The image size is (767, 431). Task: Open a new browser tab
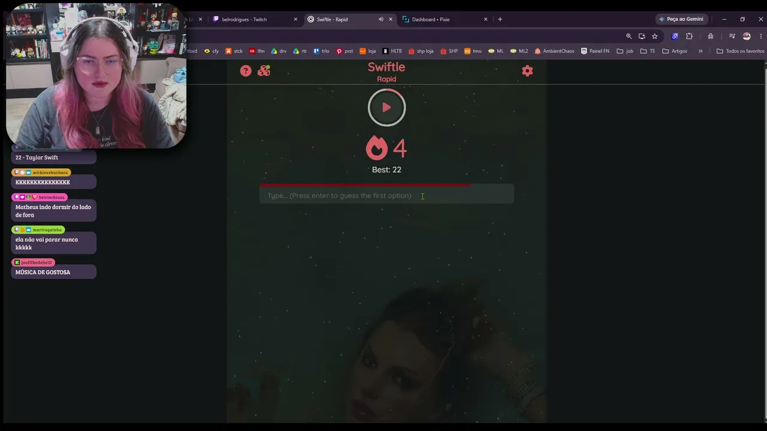click(x=500, y=19)
